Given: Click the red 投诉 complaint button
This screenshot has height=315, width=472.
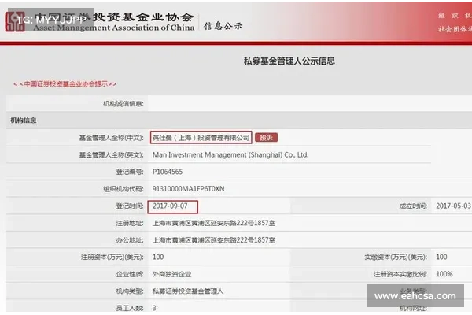Looking at the screenshot, I should (266, 138).
